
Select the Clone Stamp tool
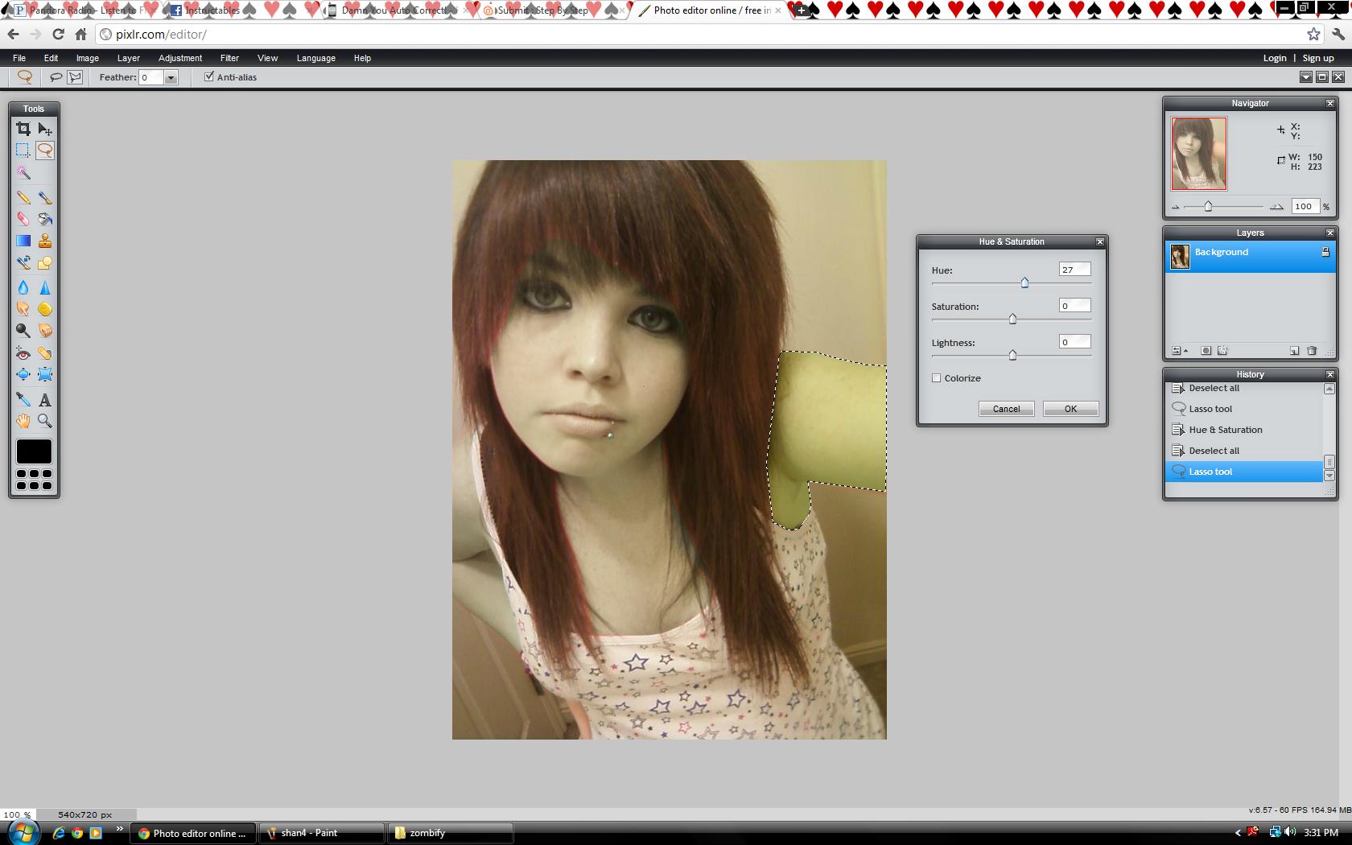(x=45, y=241)
